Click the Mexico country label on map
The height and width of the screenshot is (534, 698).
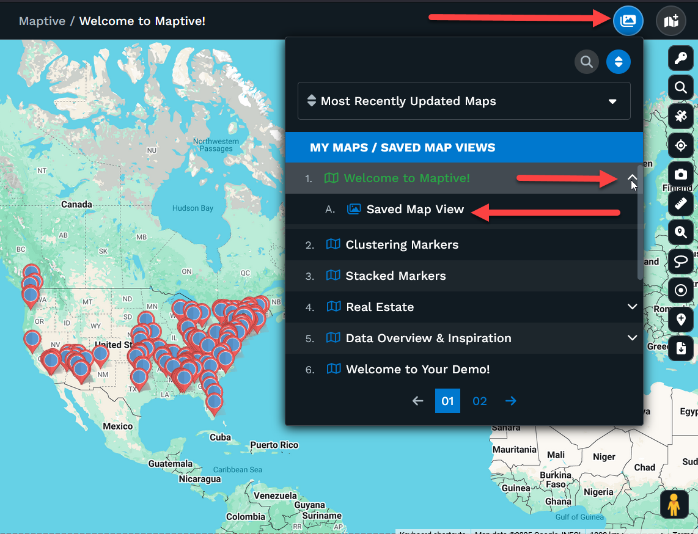point(117,426)
